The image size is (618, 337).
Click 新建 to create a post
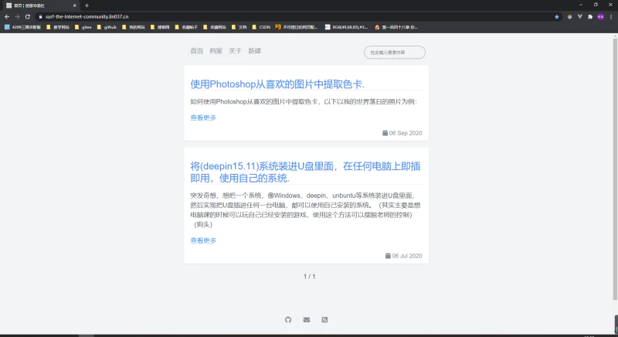coord(255,51)
